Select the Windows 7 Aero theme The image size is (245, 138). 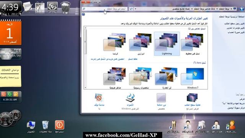click(x=193, y=78)
